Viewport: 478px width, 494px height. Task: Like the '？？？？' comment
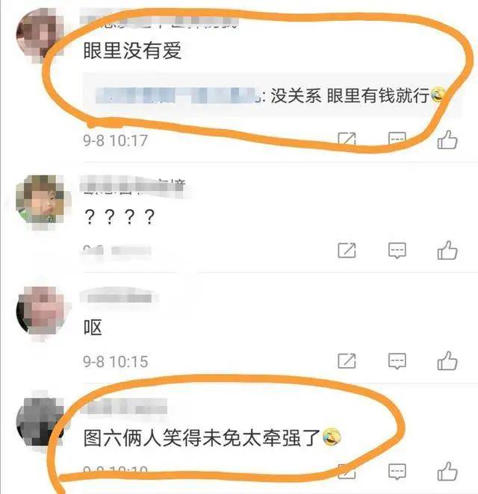coord(447,251)
